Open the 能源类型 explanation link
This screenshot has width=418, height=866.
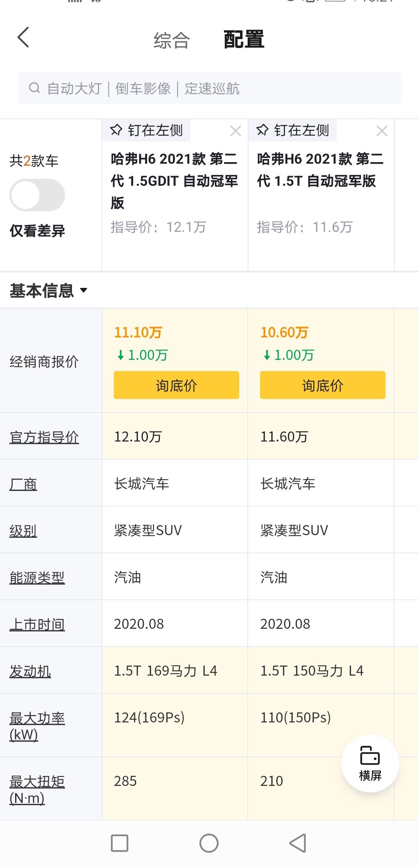click(x=37, y=577)
